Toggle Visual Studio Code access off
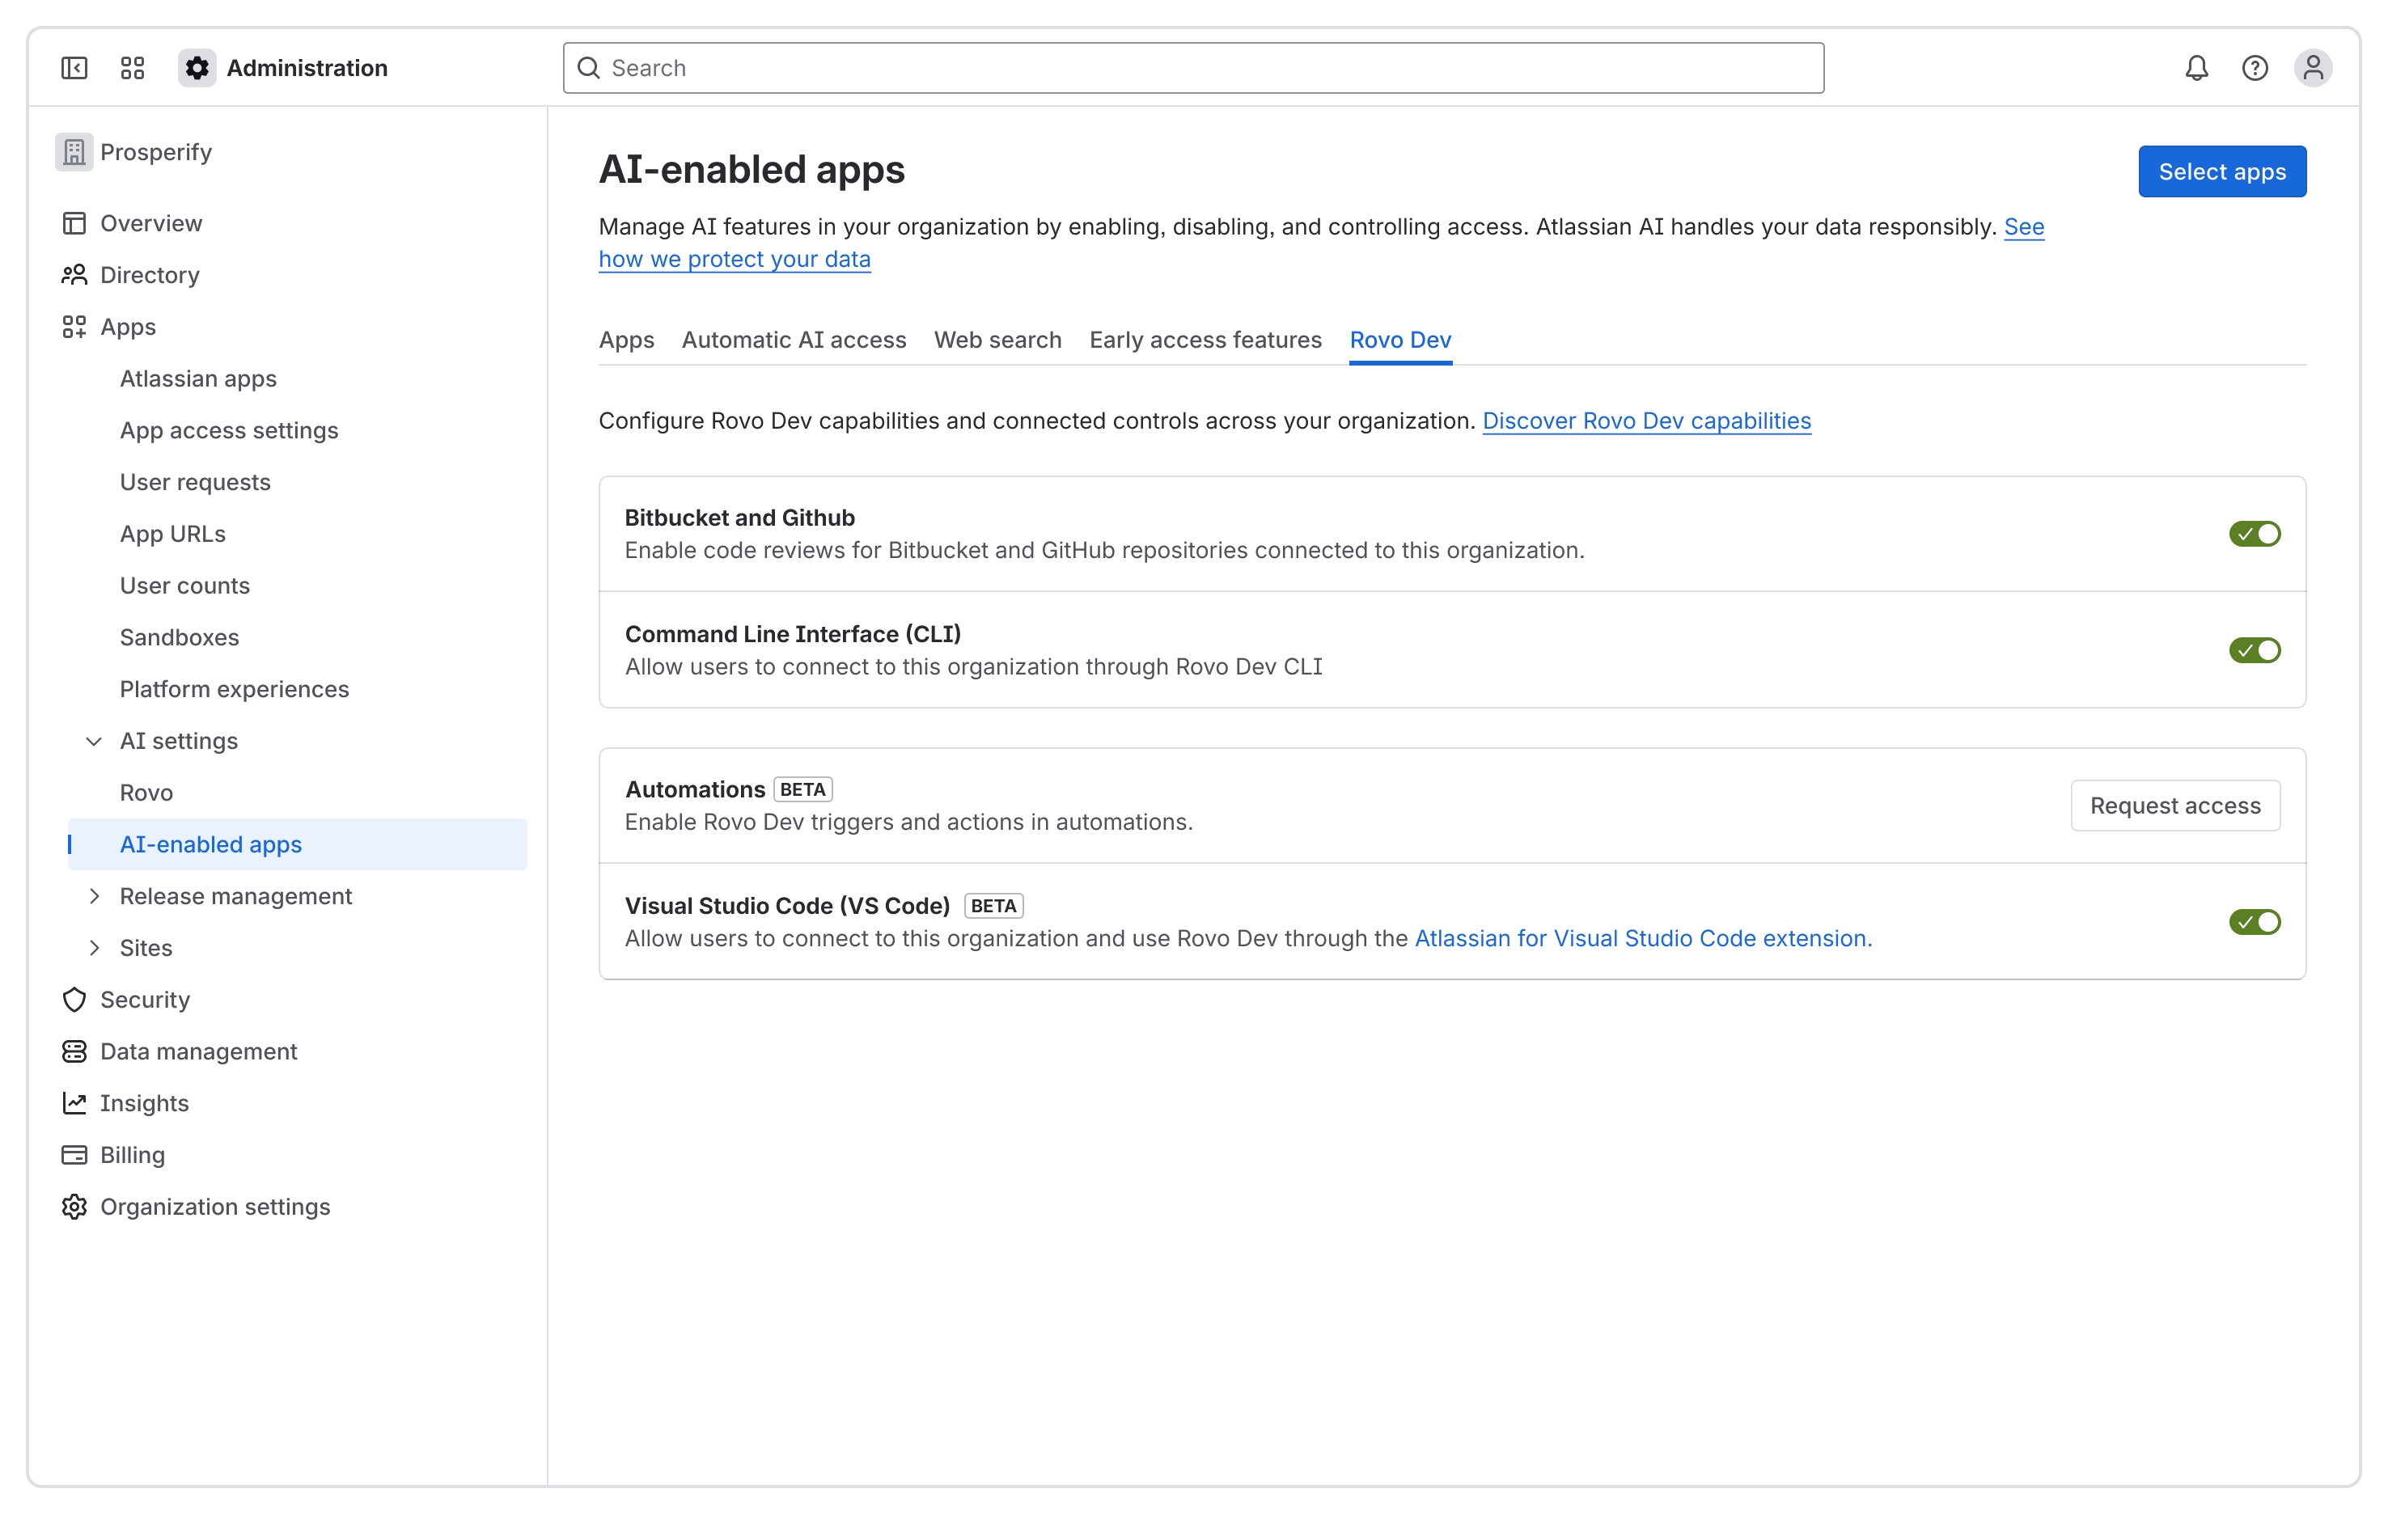Image resolution: width=2388 pixels, height=1514 pixels. click(x=2255, y=922)
